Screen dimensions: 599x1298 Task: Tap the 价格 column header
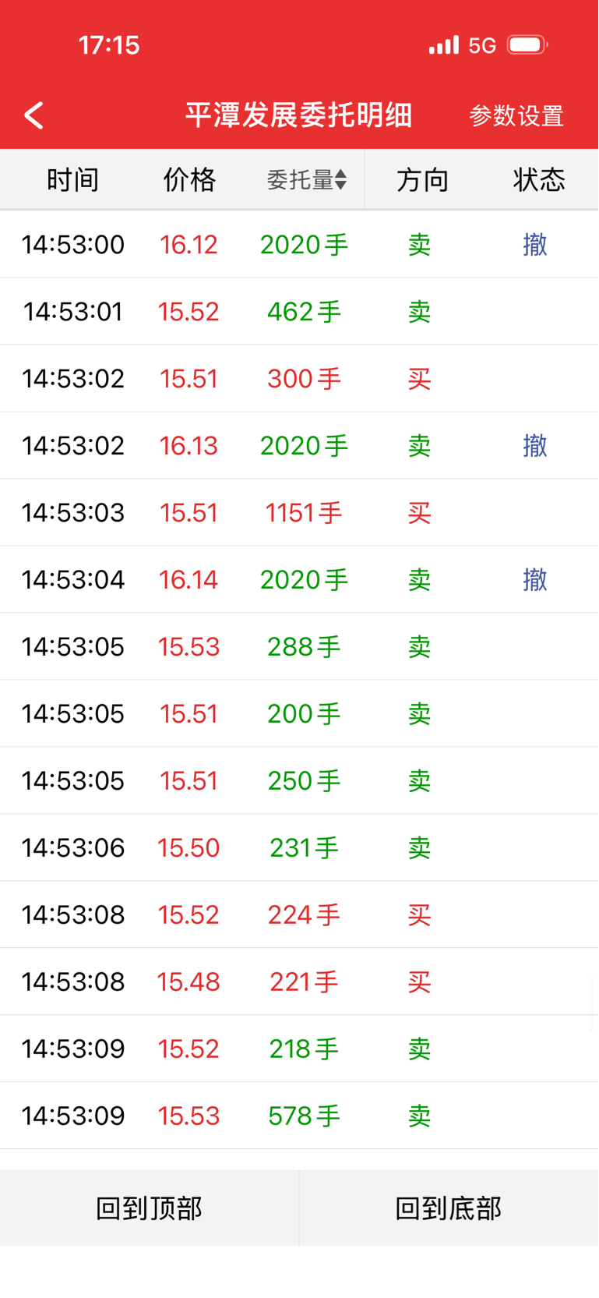pos(189,180)
